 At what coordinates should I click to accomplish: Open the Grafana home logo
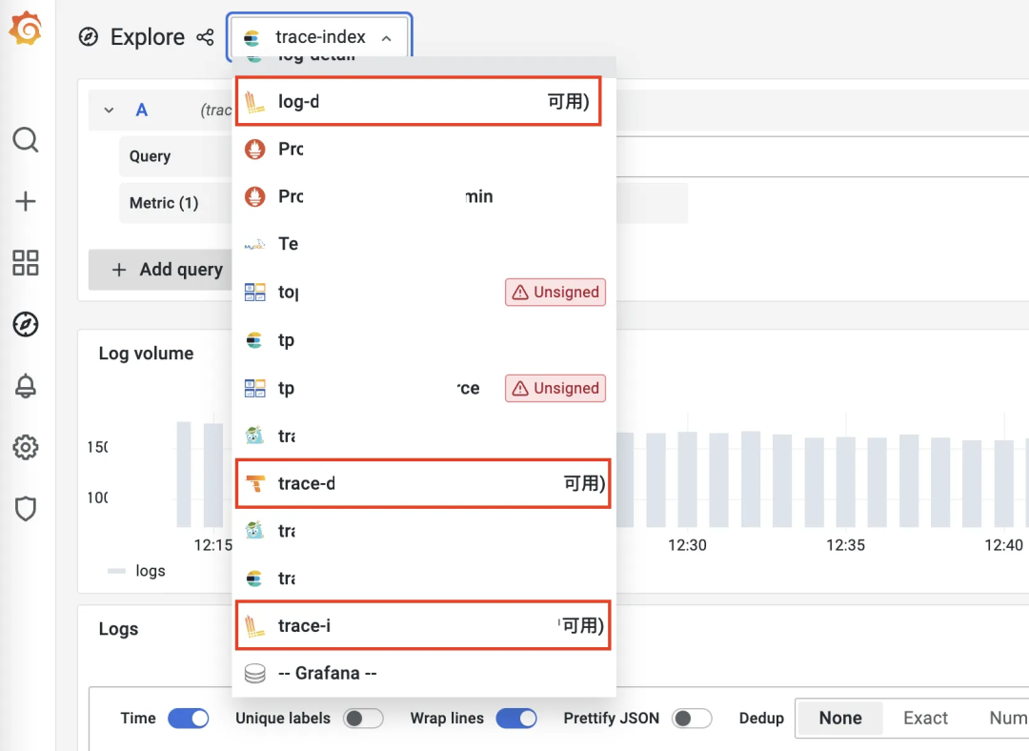[26, 29]
